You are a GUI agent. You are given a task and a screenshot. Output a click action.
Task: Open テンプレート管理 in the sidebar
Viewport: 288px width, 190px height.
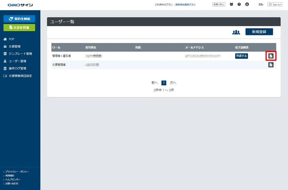(20, 54)
